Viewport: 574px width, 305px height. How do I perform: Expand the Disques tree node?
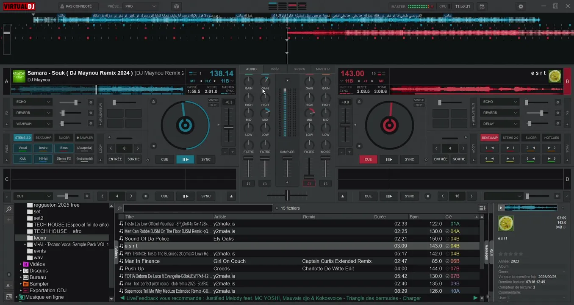click(x=21, y=271)
